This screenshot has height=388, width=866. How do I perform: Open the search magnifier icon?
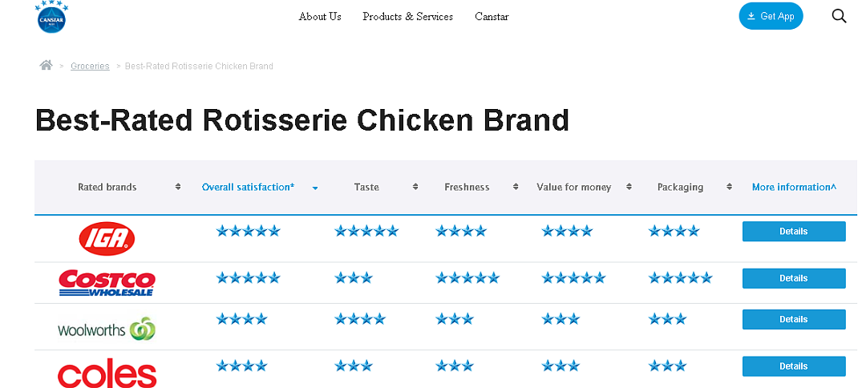[x=839, y=17]
